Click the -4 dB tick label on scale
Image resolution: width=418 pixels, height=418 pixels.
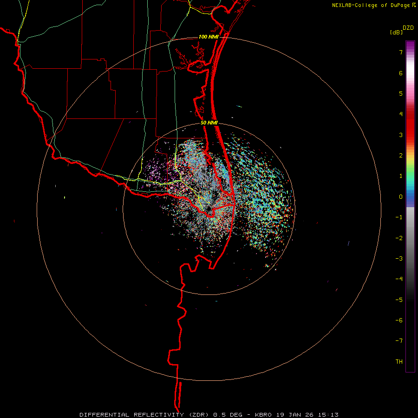[x=399, y=279]
